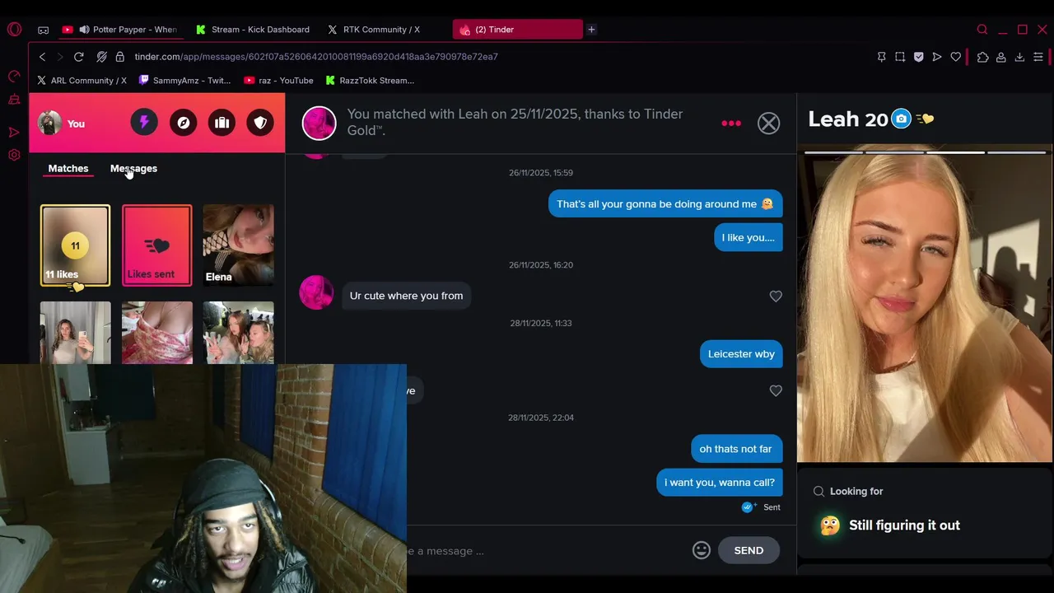
Task: Reload the Tinder page
Action: (x=79, y=57)
